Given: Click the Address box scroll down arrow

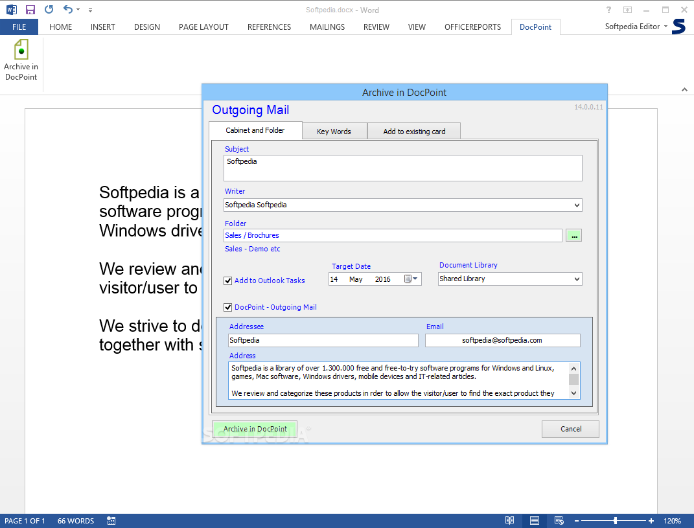Looking at the screenshot, I should tap(573, 393).
